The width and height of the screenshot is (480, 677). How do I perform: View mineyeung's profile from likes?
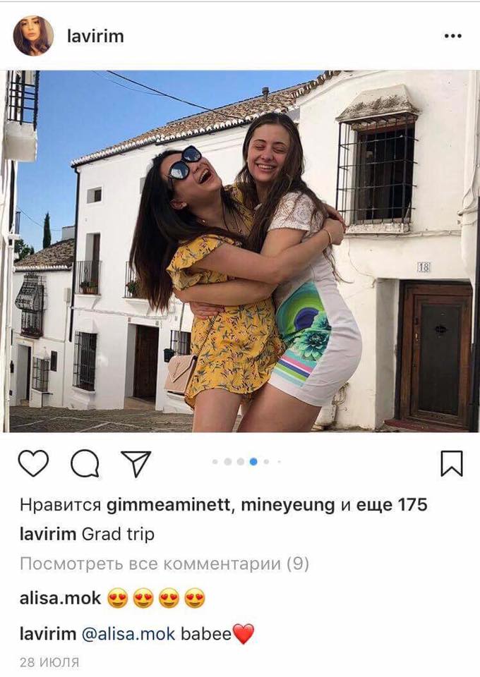[x=288, y=505]
